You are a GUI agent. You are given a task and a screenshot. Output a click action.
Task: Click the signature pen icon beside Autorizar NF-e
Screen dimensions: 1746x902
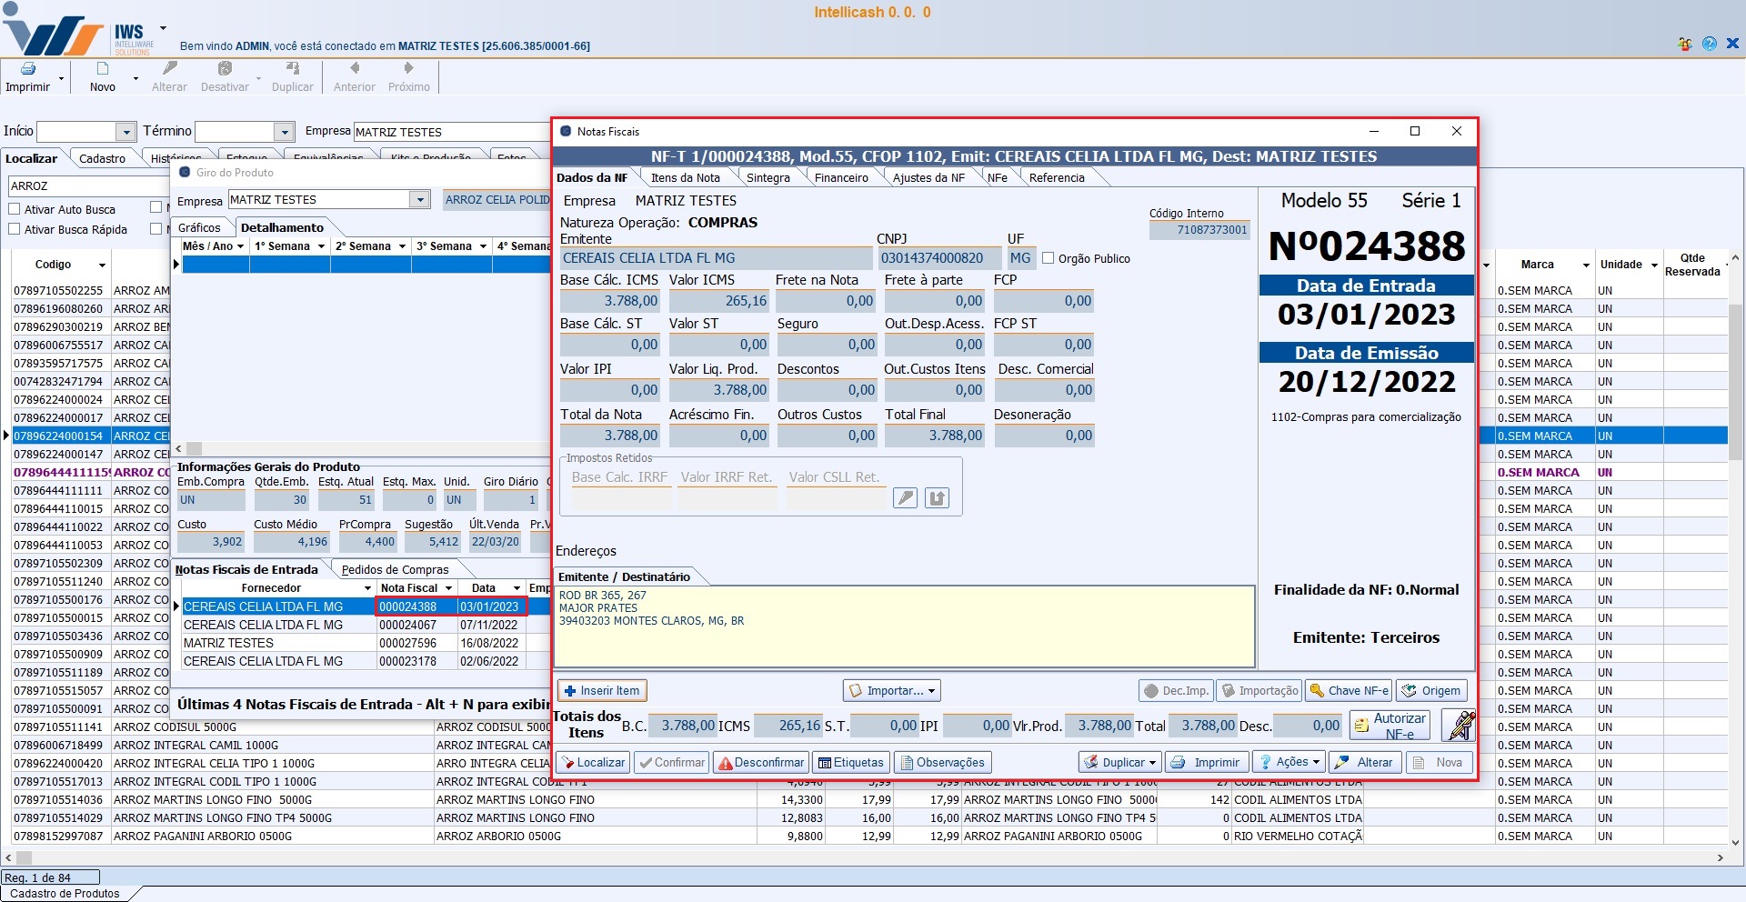1460,726
